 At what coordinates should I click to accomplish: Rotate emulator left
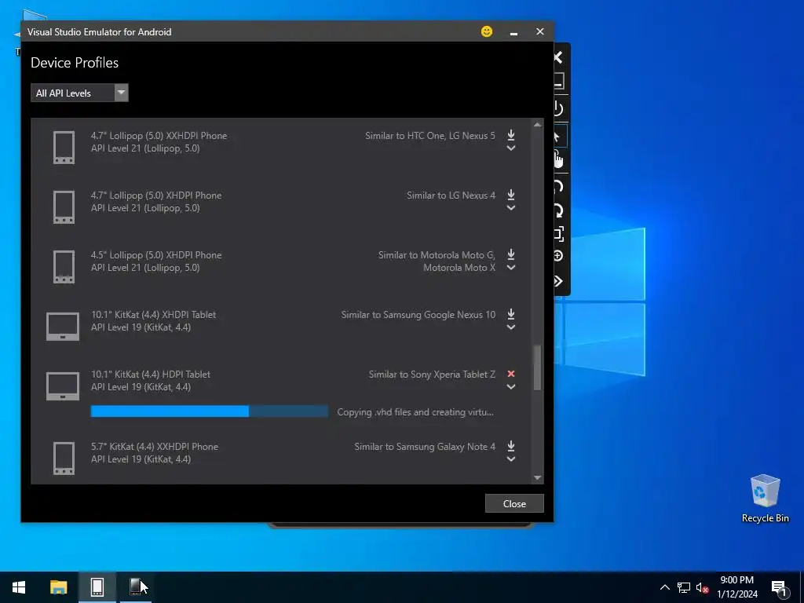point(558,187)
